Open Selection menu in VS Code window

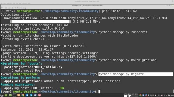point(9,3)
